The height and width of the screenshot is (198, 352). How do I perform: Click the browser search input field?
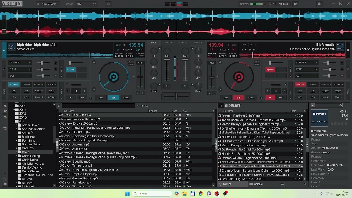coord(98,106)
